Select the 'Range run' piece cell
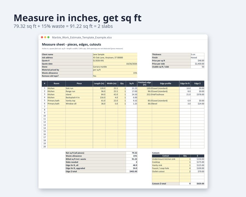This screenshot has height=197, width=246. [79, 91]
